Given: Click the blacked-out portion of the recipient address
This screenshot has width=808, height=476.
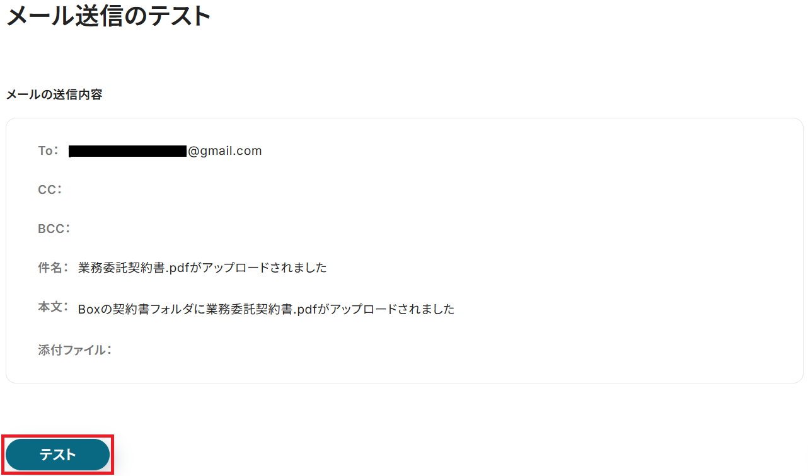Looking at the screenshot, I should tap(128, 151).
